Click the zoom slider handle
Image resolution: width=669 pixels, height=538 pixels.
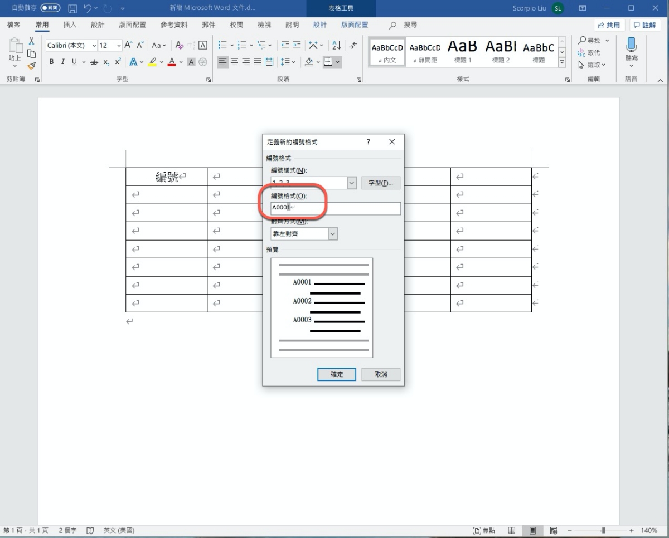pos(603,530)
